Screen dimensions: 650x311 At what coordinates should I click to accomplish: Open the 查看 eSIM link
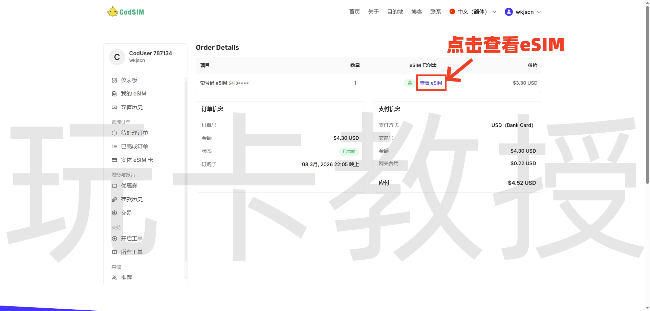[431, 83]
